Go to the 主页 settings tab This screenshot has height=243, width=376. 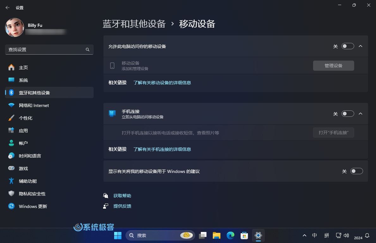pyautogui.click(x=23, y=67)
